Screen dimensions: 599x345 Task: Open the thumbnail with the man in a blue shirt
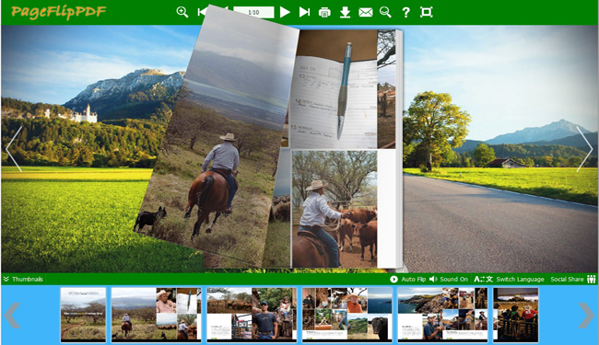[x=252, y=315]
